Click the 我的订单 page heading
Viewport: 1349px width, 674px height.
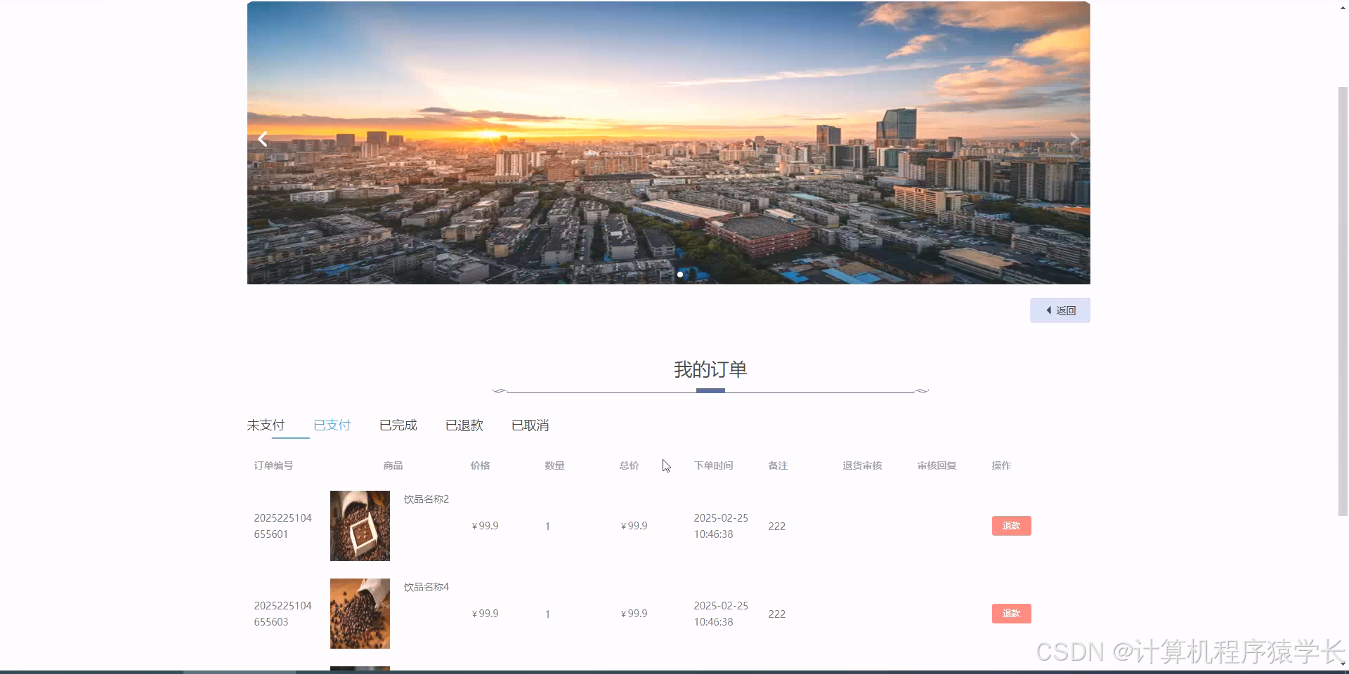pyautogui.click(x=710, y=369)
